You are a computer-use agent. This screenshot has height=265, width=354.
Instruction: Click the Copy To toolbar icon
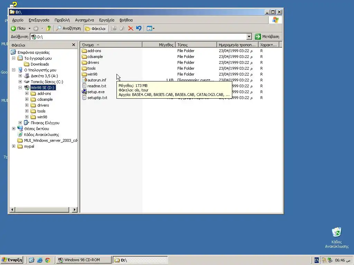pos(122,28)
